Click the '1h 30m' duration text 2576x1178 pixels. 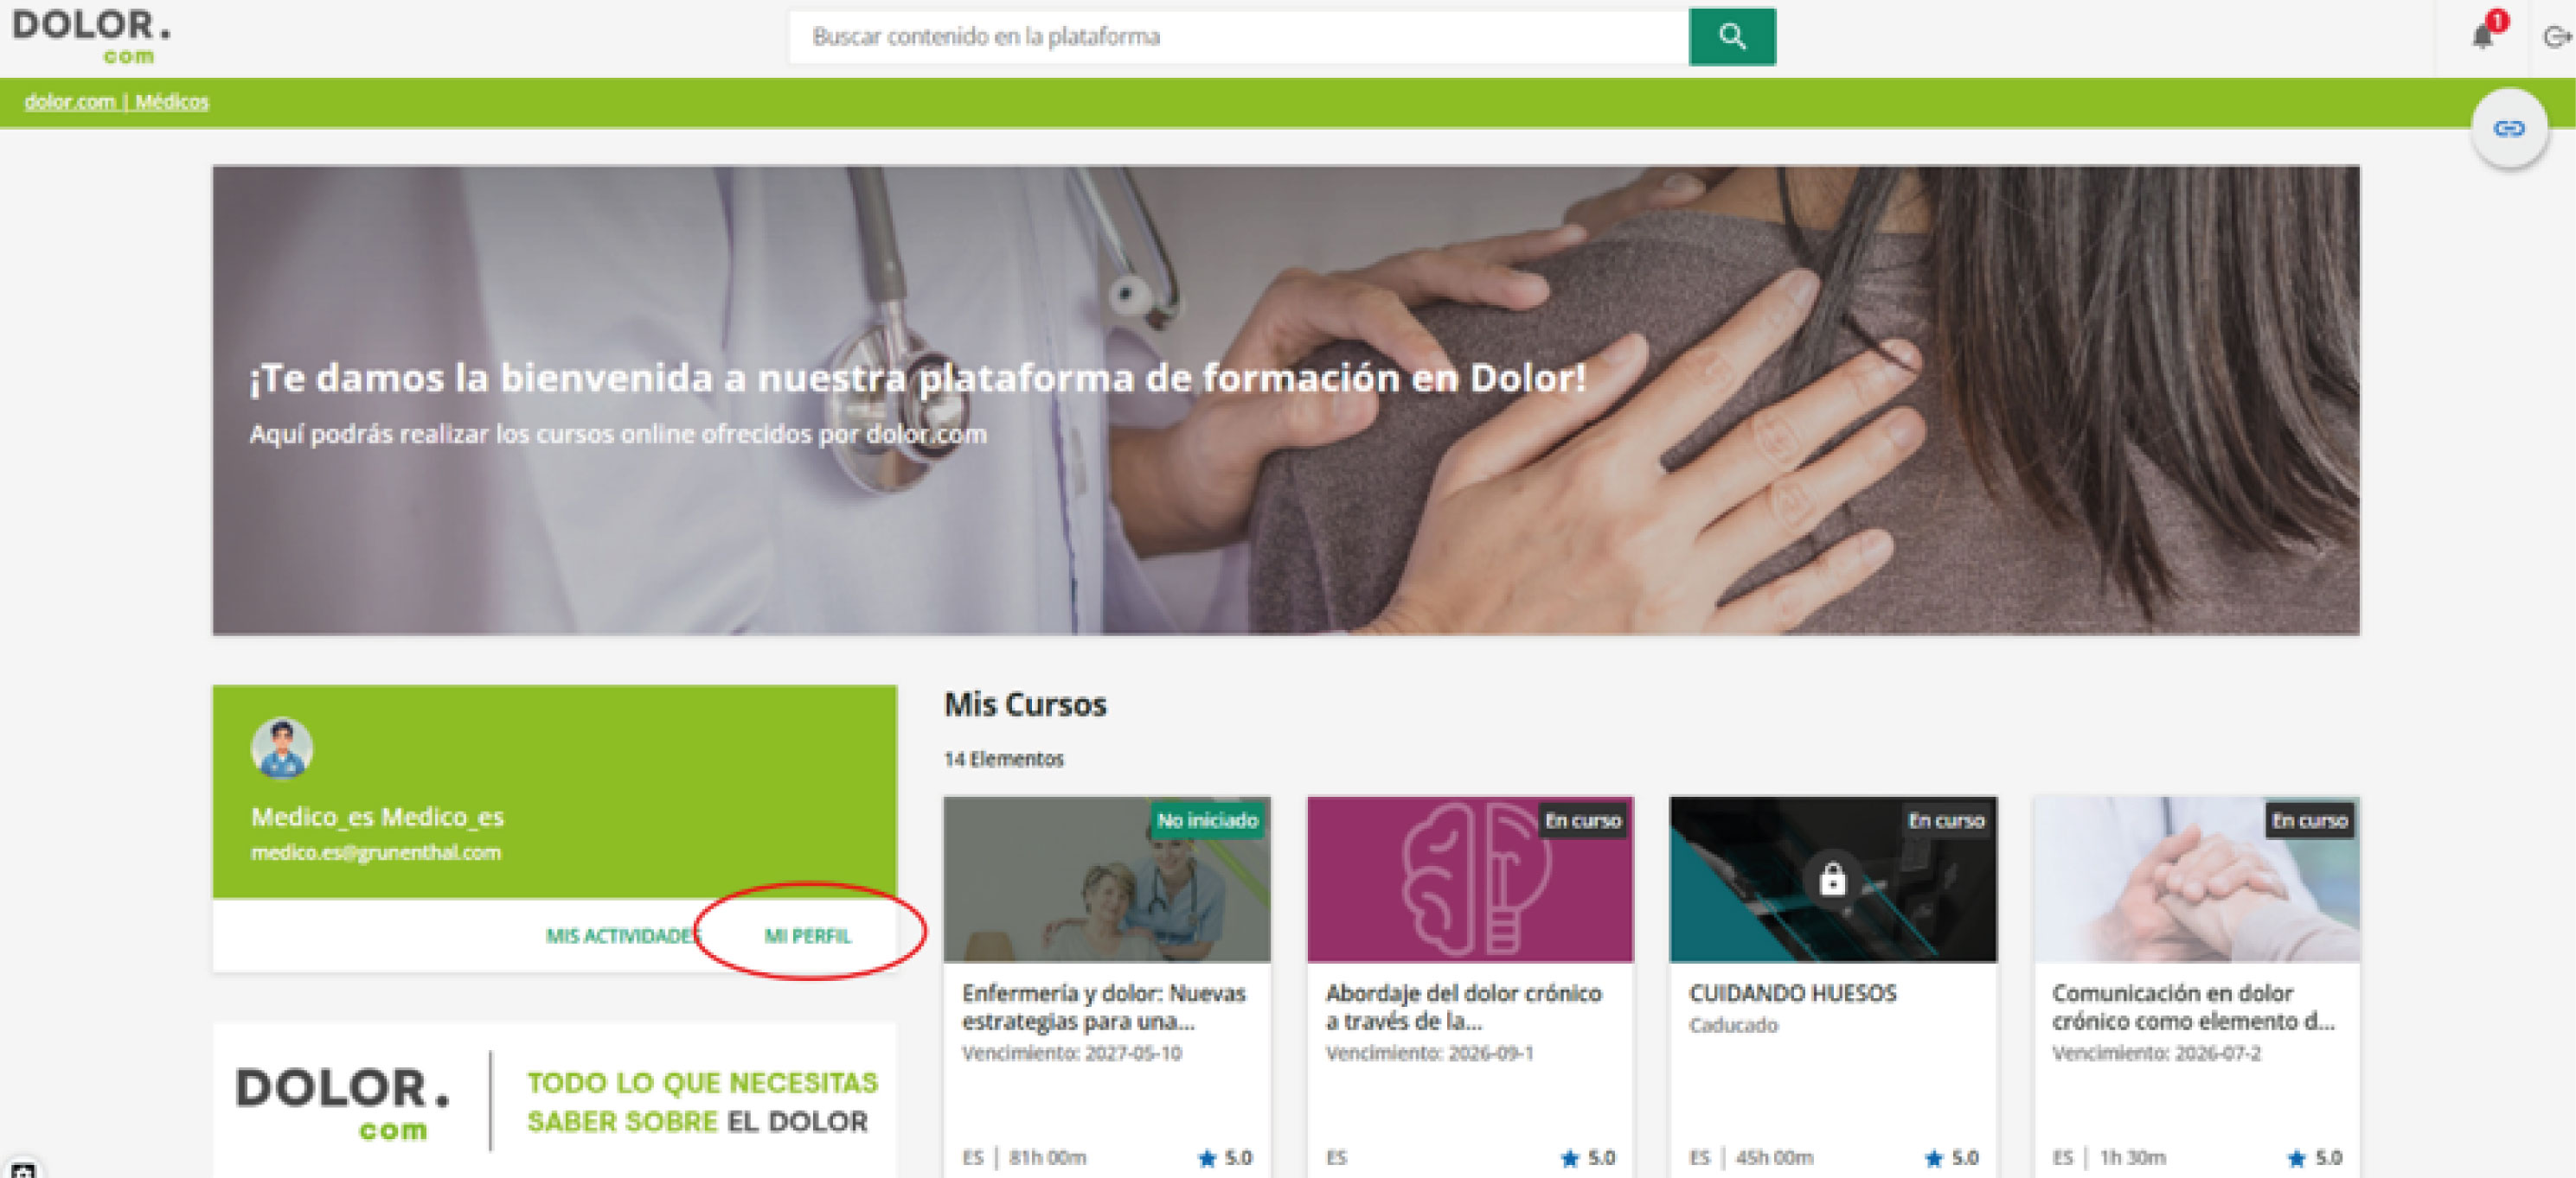[x=2132, y=1157]
